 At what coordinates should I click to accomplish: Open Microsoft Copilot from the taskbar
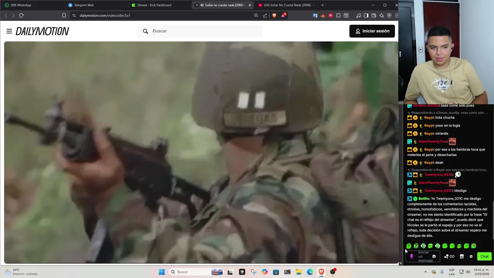(x=264, y=272)
